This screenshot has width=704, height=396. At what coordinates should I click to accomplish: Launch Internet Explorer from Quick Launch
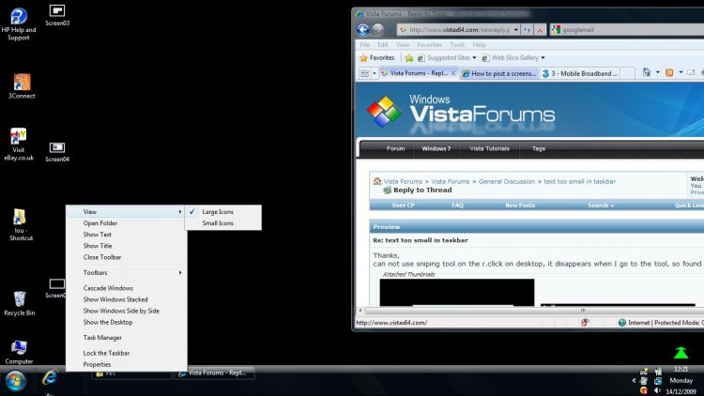click(x=50, y=377)
